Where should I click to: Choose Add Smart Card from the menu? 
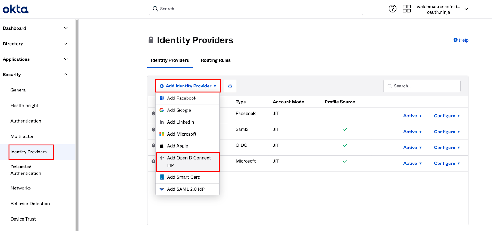(187, 177)
